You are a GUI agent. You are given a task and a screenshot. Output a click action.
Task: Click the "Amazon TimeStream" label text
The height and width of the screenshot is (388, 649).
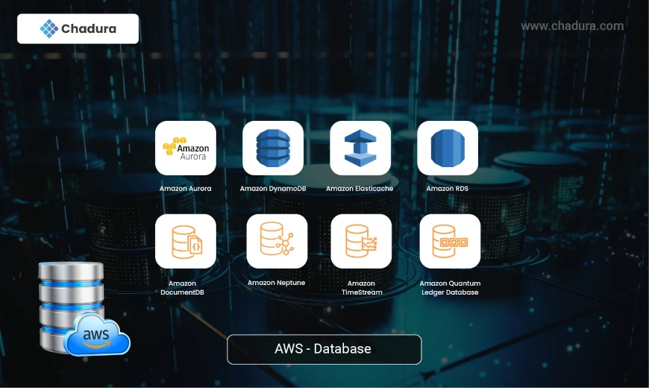(x=361, y=288)
